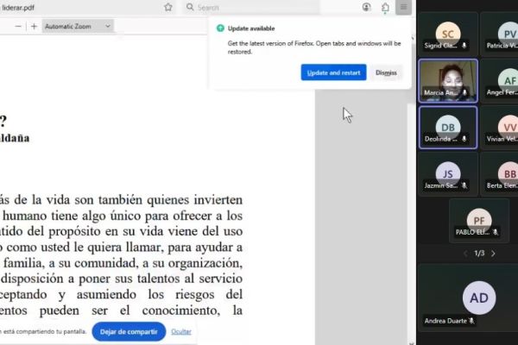Click the green Update available icon
Viewport: 518px width, 345px height.
(220, 28)
